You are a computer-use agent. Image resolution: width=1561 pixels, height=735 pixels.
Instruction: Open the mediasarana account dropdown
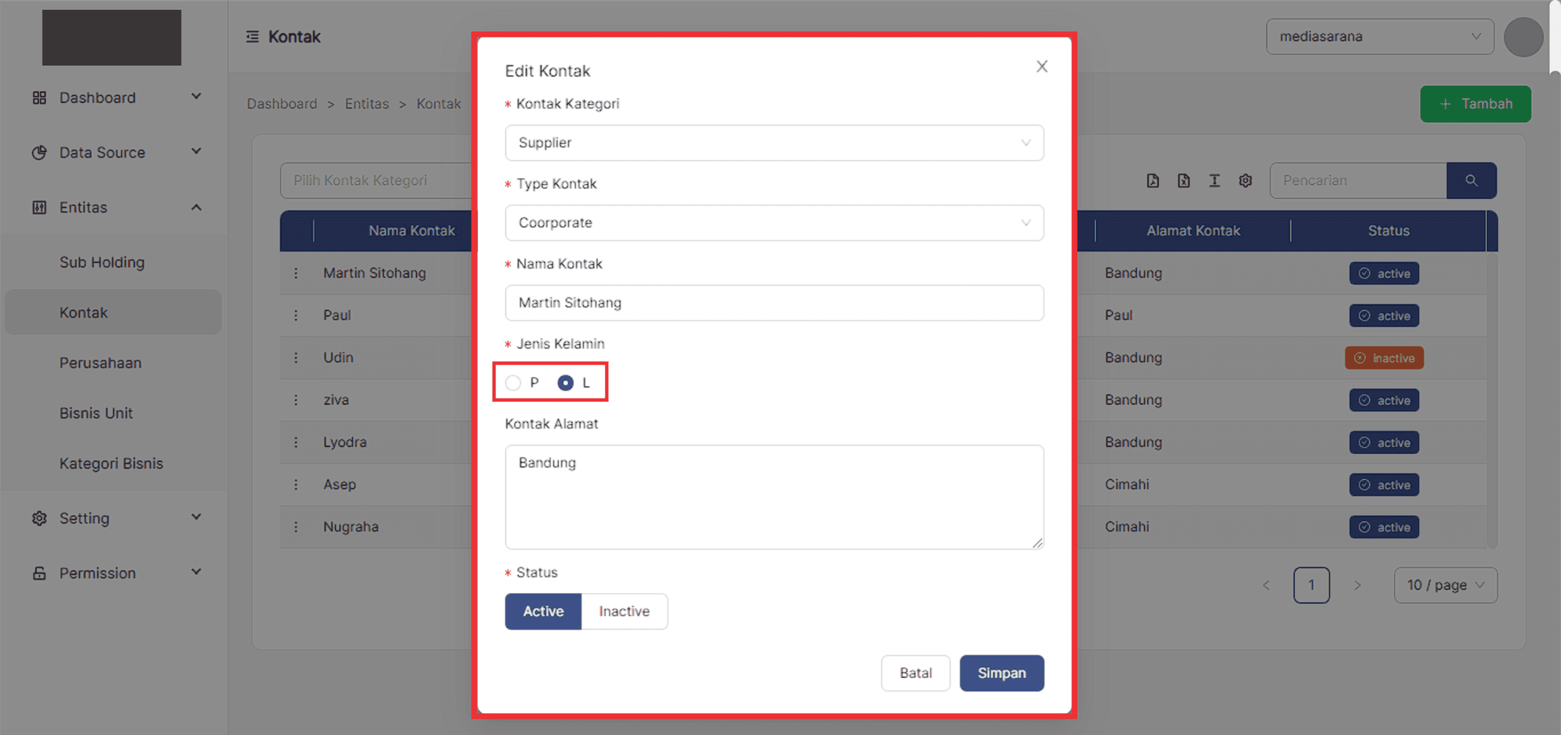click(1379, 37)
